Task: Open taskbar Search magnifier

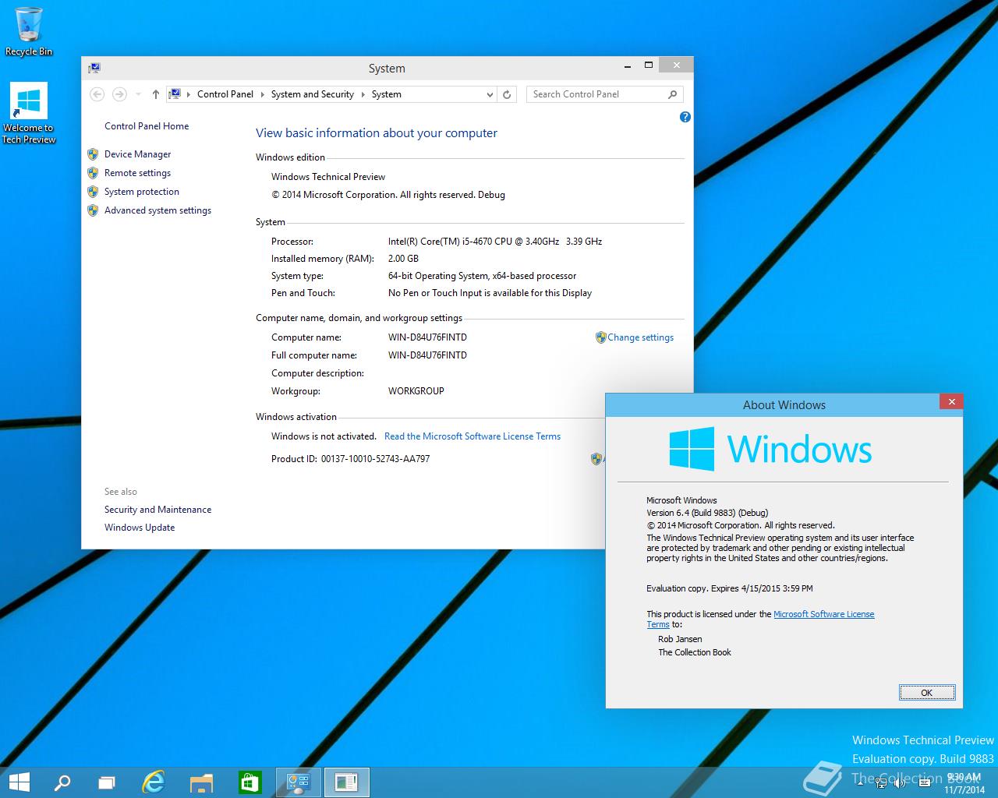Action: tap(62, 782)
